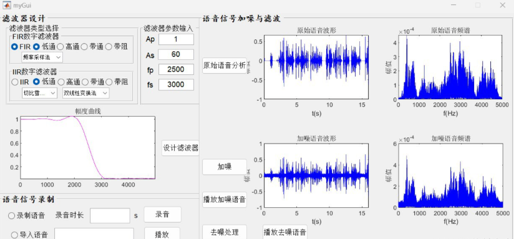Click the 去噪处理 button
The width and height of the screenshot is (514, 239).
pyautogui.click(x=225, y=232)
